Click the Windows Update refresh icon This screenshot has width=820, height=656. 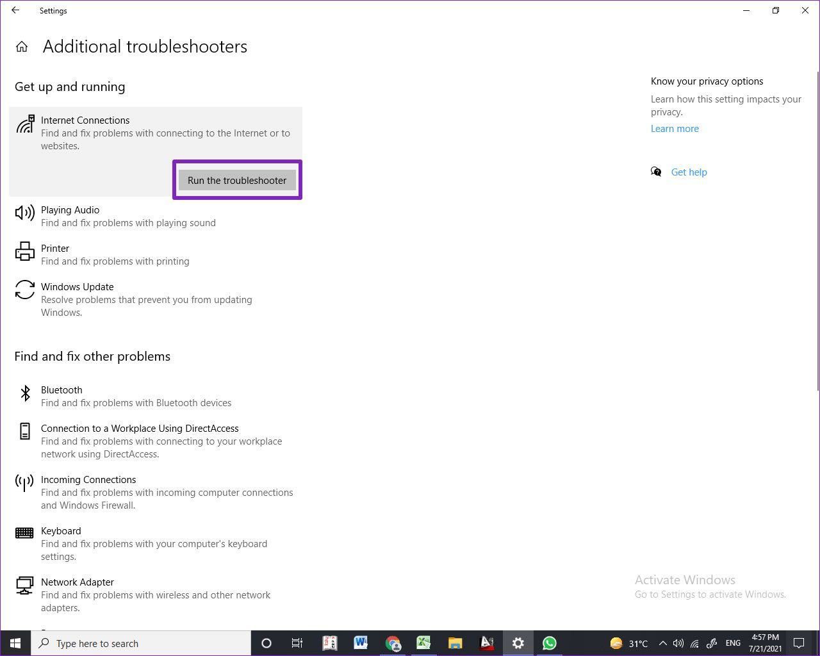(24, 290)
